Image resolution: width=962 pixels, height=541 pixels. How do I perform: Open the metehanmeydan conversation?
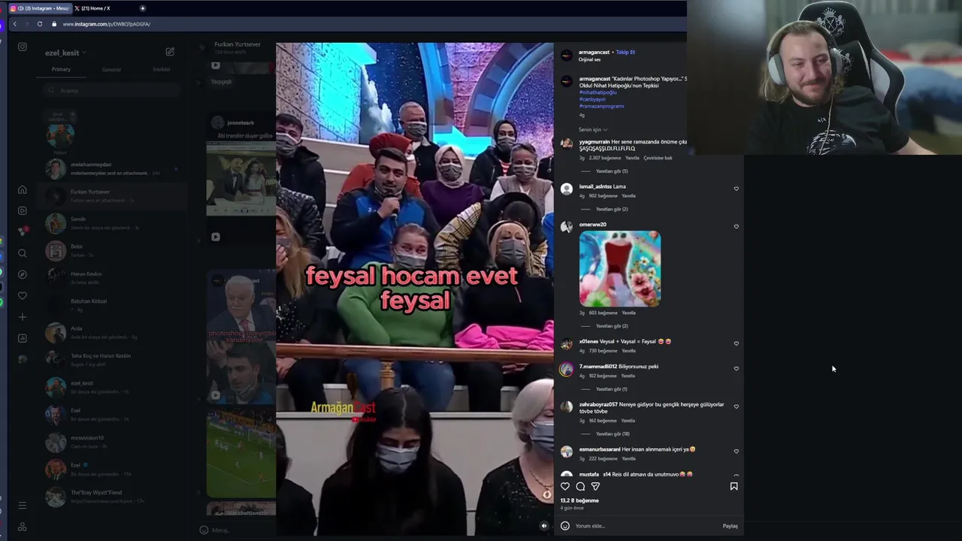(x=111, y=168)
